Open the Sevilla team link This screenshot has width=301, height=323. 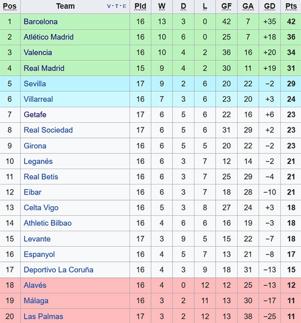coord(35,84)
